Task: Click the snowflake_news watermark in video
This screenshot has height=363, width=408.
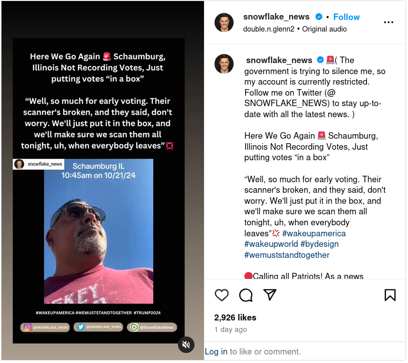Action: click(39, 165)
